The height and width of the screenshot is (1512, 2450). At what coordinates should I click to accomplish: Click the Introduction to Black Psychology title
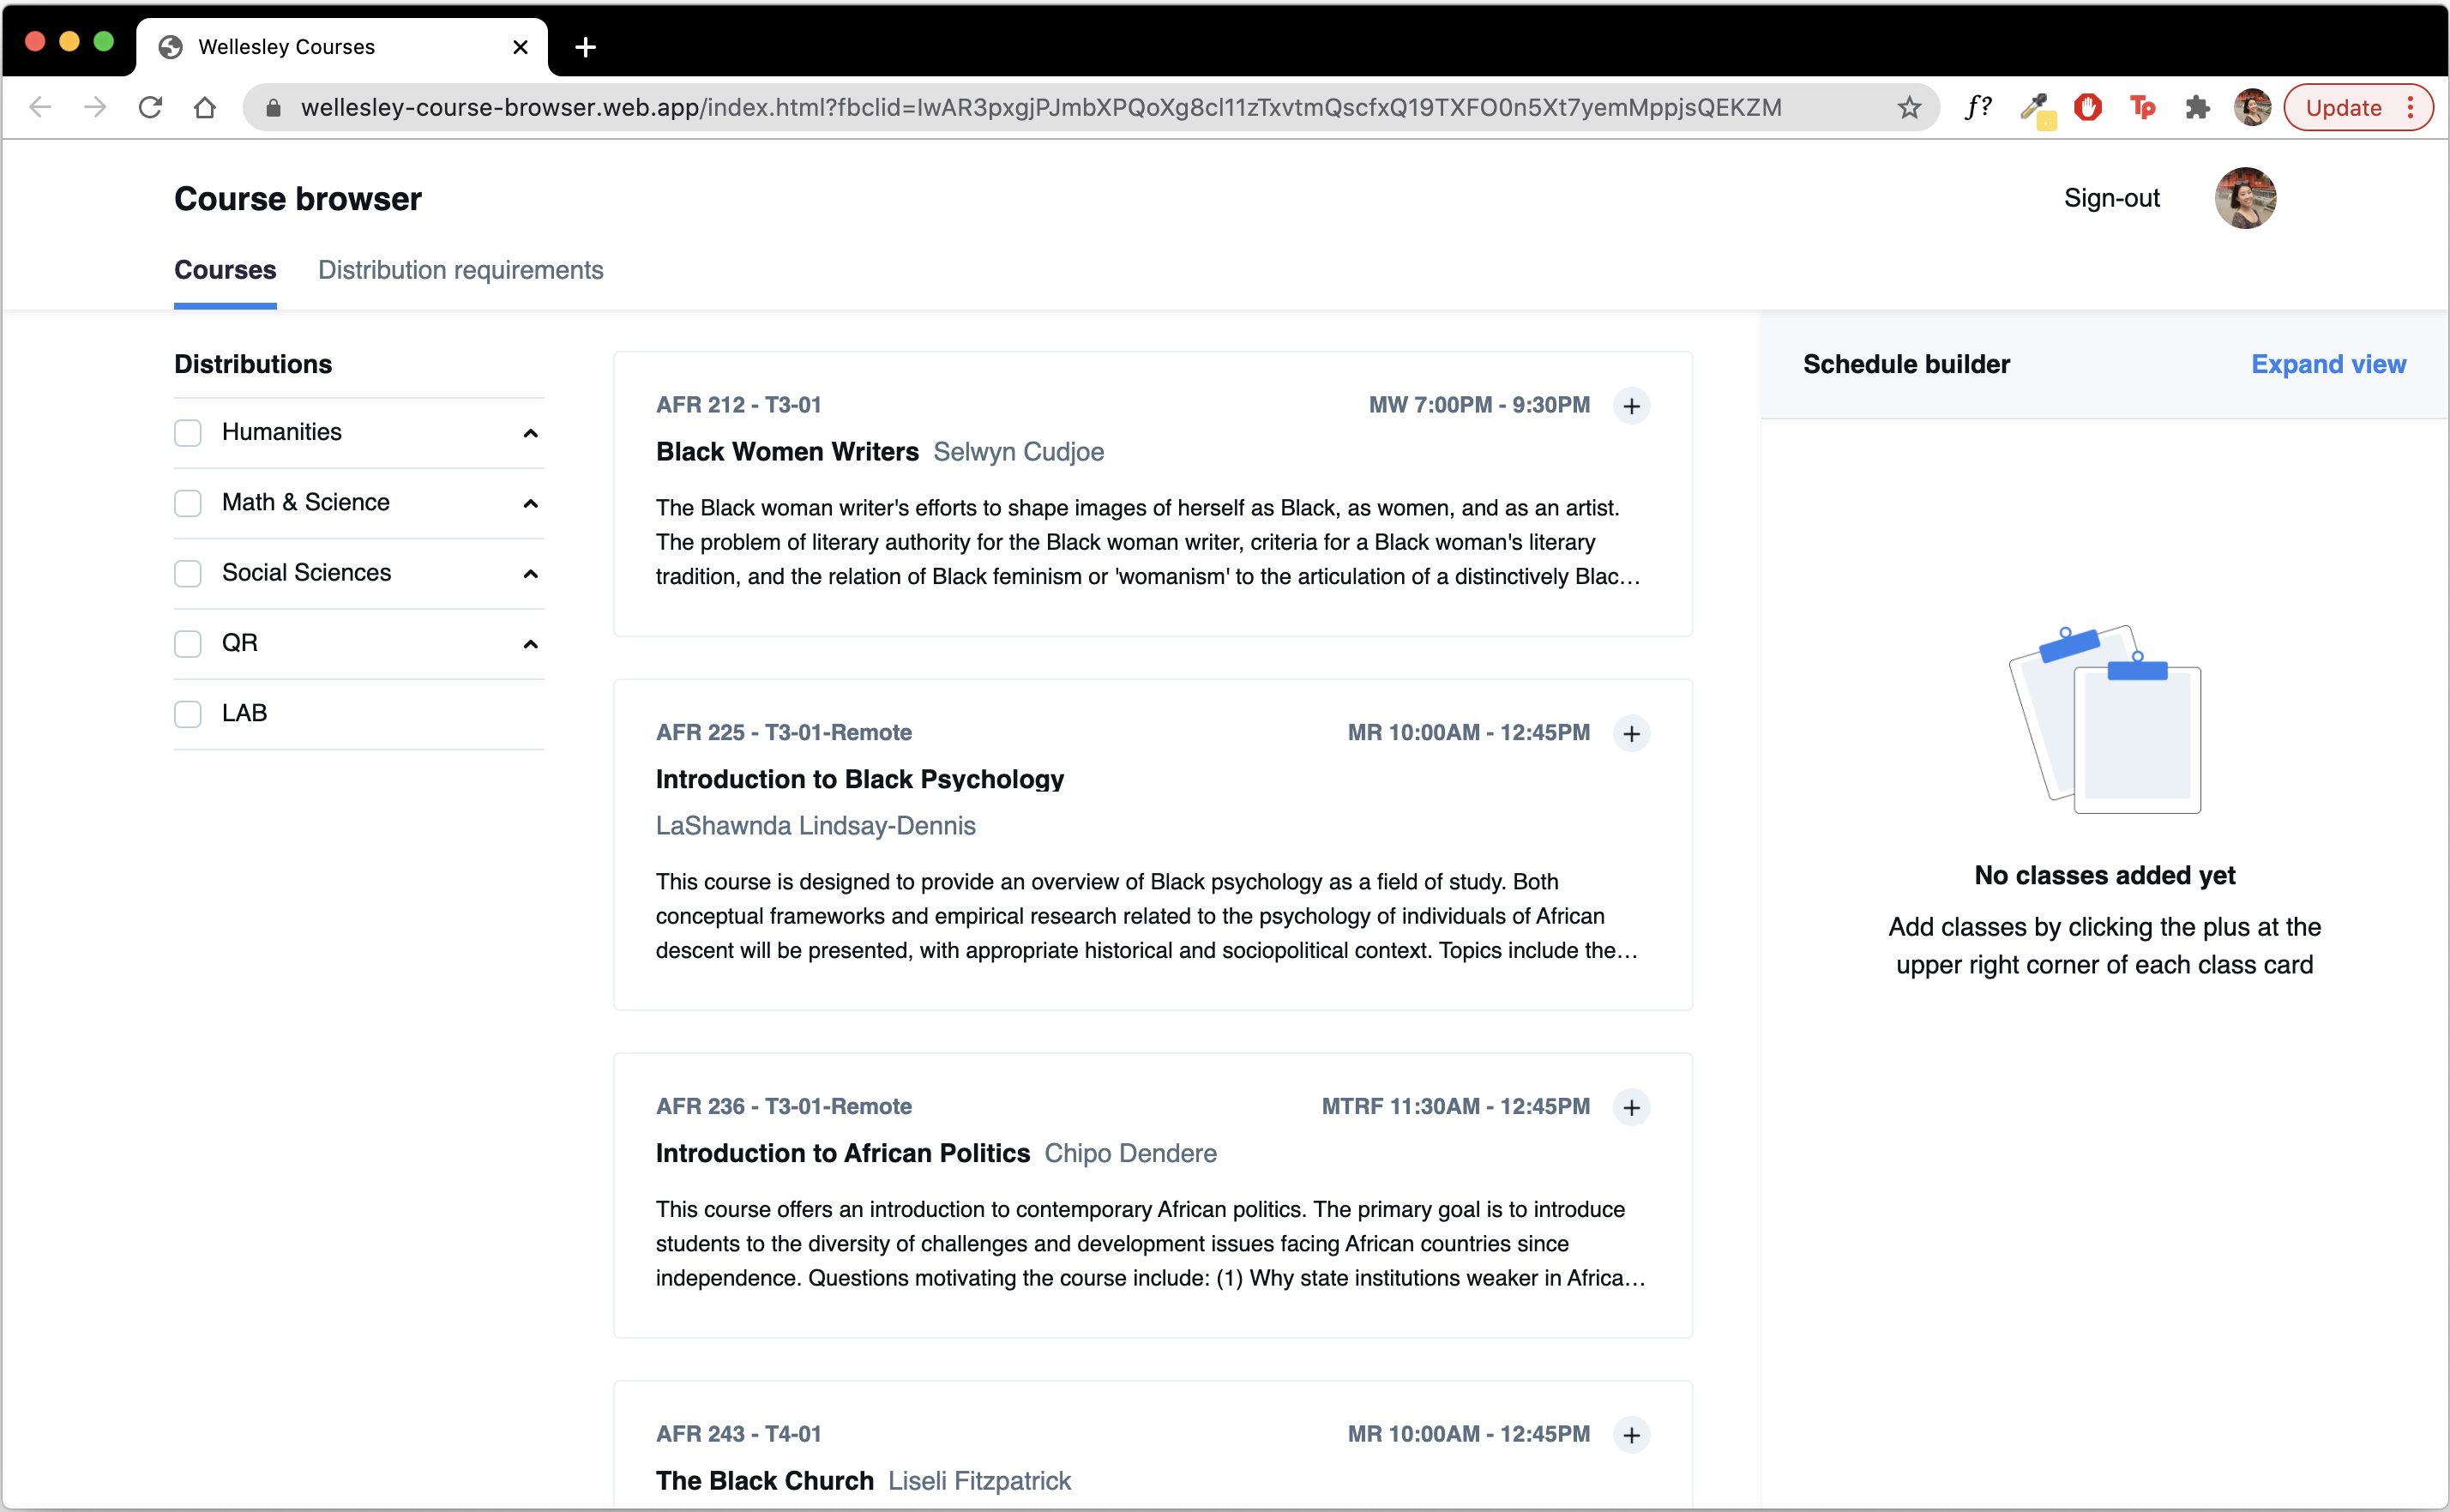pos(859,779)
